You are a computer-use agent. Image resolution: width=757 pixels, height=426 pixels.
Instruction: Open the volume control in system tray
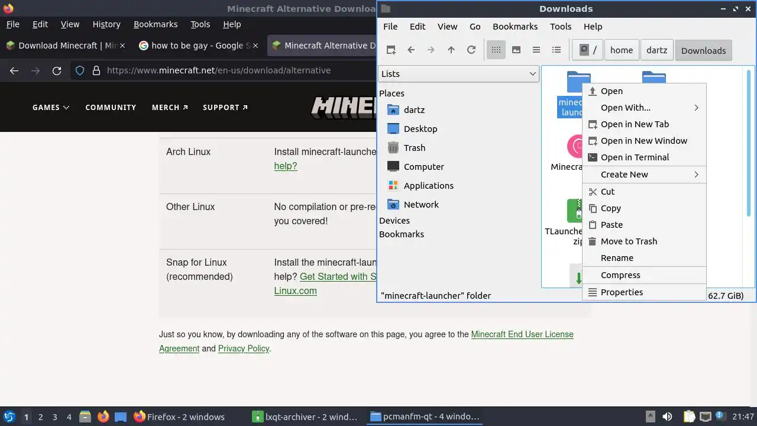coord(667,417)
